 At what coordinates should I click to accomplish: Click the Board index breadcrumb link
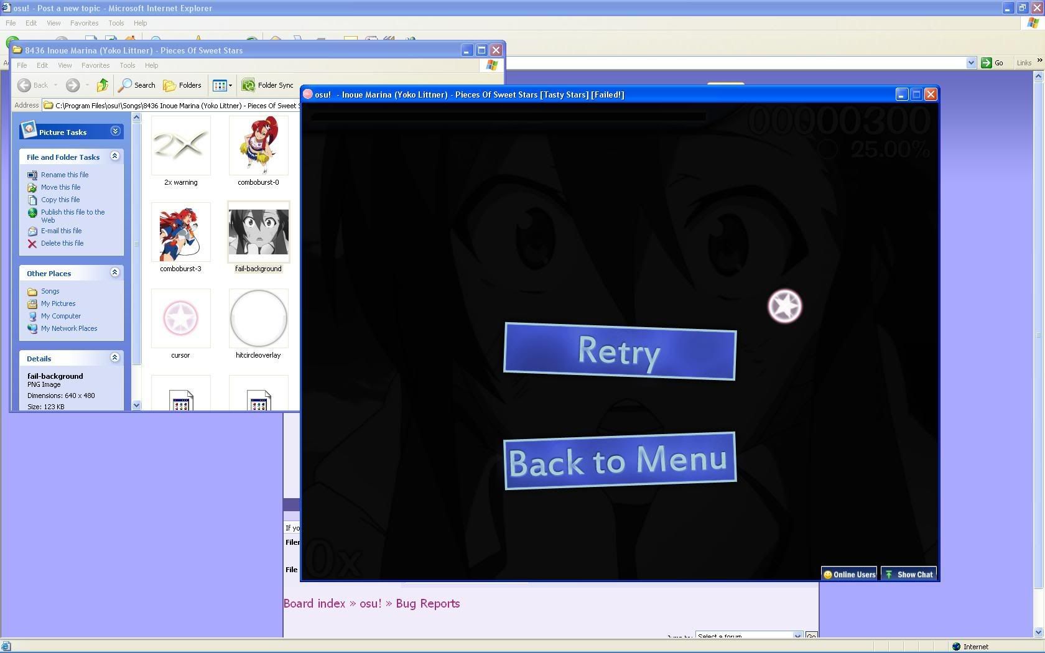tap(314, 603)
